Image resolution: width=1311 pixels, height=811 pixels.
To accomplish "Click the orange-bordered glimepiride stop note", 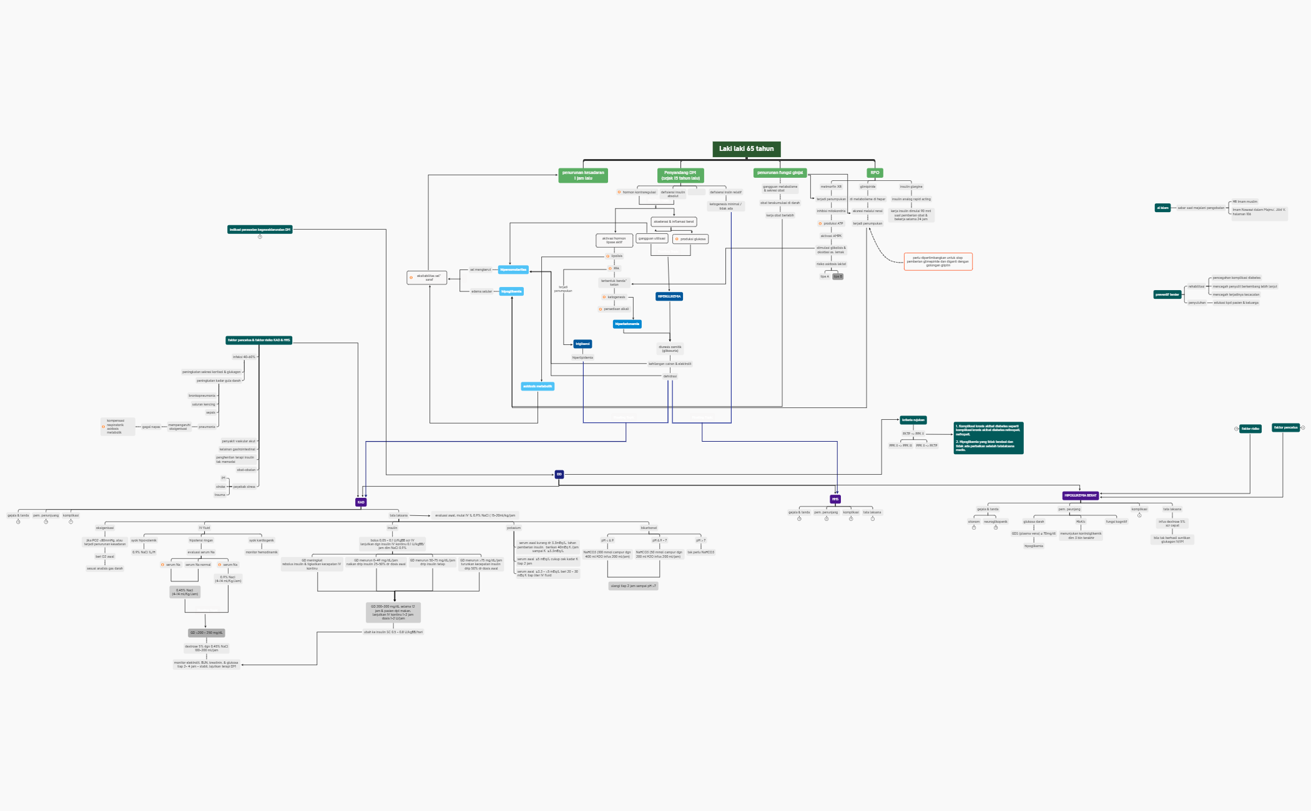I will 938,261.
